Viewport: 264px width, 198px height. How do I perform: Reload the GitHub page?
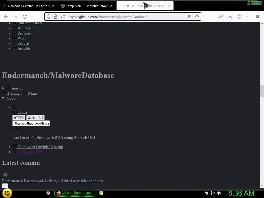25,17
